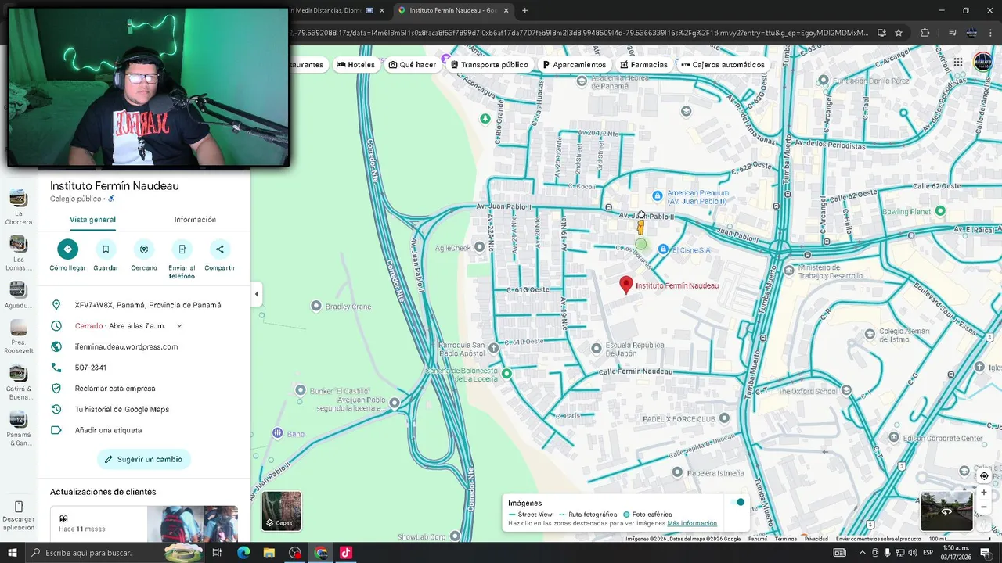Center map on my location icon
The width and height of the screenshot is (1002, 563).
point(984,475)
